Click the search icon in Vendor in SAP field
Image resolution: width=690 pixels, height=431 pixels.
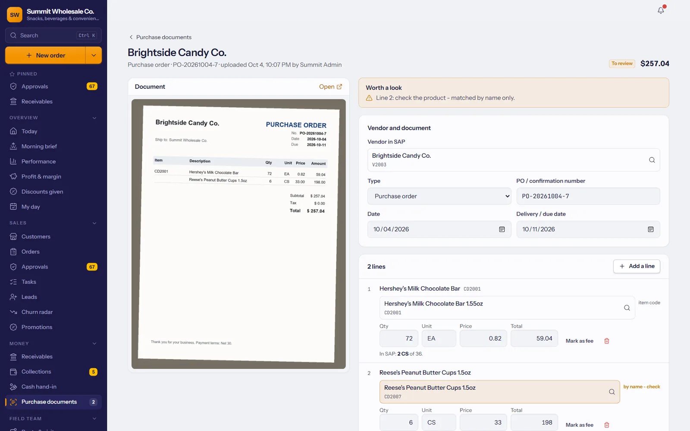(652, 160)
